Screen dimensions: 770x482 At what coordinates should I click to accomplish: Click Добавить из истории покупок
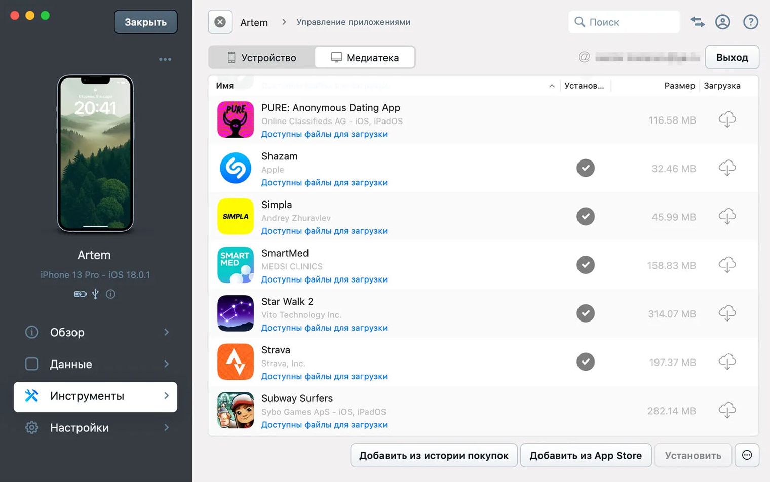coord(434,455)
